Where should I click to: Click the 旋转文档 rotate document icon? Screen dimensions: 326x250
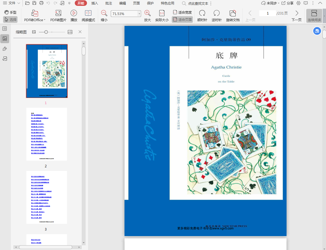233,13
